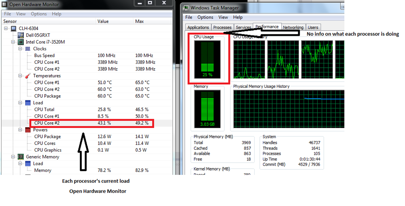Viewport: 405px width, 206px height.
Task: Click the CPU Usage 25 % gauge
Action: point(207,59)
